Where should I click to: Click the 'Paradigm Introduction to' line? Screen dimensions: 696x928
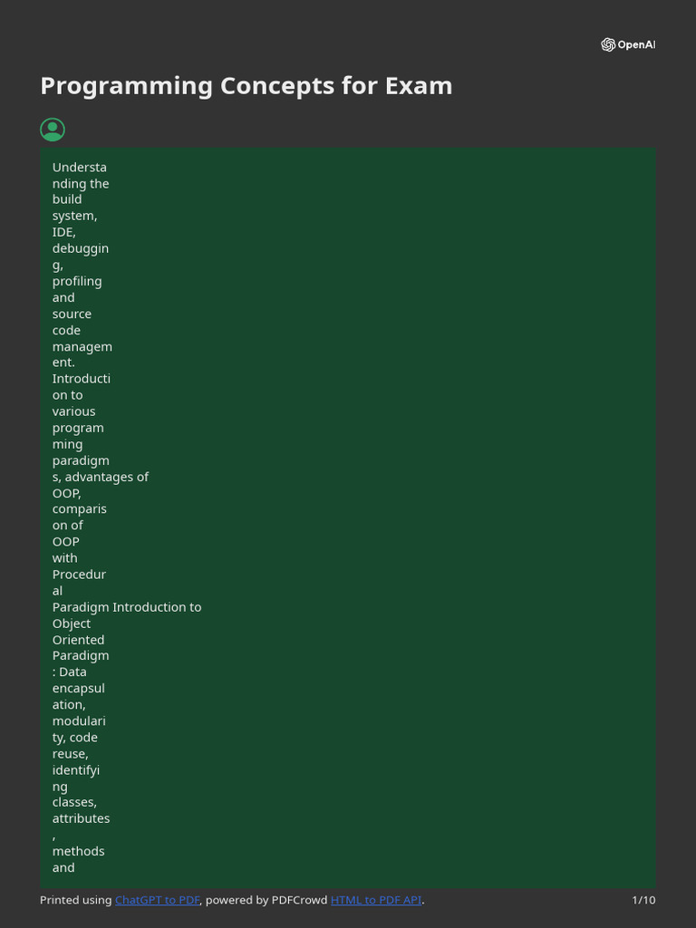[127, 607]
